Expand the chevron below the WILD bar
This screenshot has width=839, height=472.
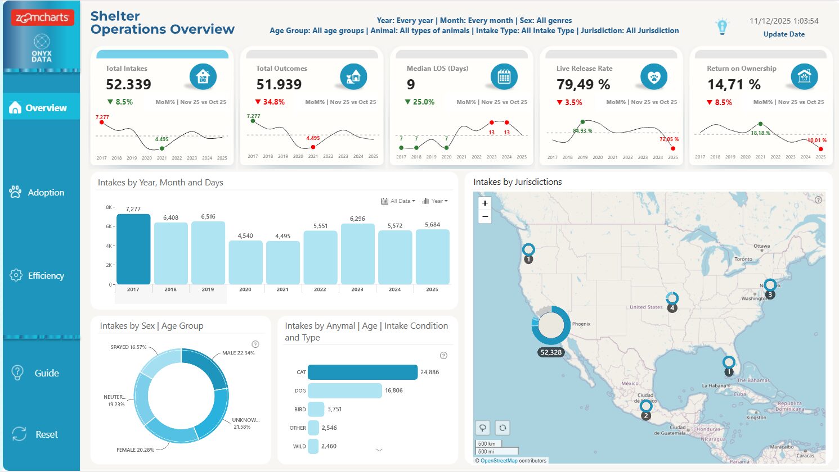click(379, 450)
